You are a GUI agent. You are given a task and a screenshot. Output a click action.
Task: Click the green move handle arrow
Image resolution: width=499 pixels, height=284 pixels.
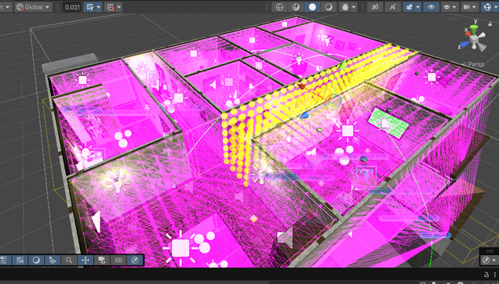[343, 64]
